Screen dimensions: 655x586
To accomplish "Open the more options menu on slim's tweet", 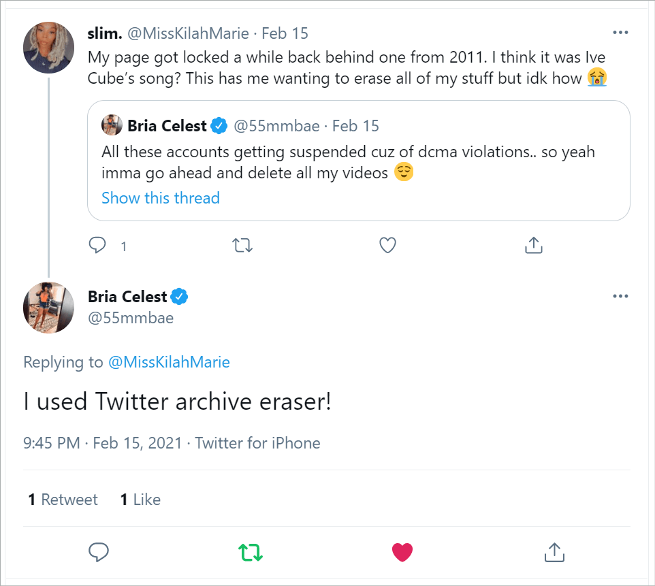I will click(620, 32).
